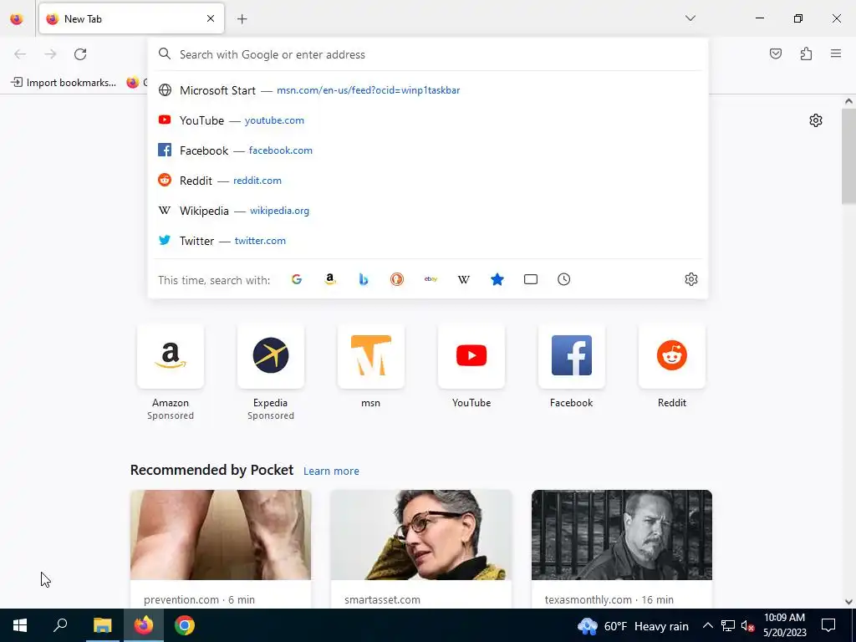Focus the Search with Google address field
The width and height of the screenshot is (856, 642).
click(428, 54)
